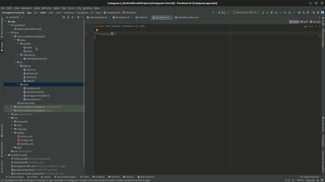Open the Refactor menu
The height and width of the screenshot is (182, 325).
(x=47, y=8)
